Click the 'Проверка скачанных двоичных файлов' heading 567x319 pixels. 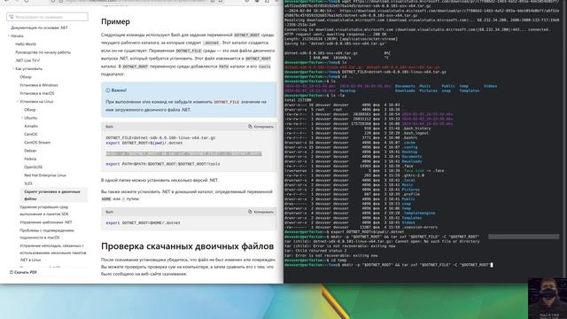[x=187, y=246]
